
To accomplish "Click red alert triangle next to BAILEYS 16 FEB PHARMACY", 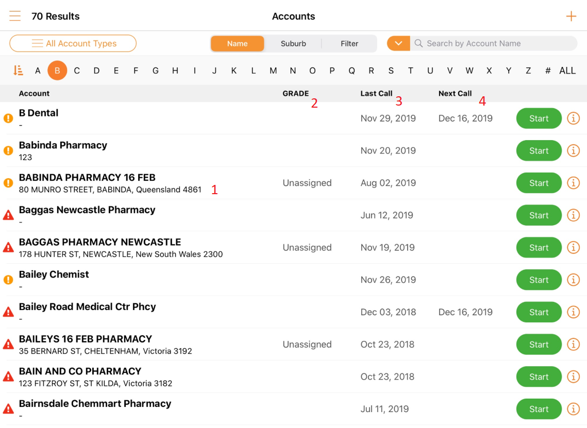I will [x=8, y=344].
